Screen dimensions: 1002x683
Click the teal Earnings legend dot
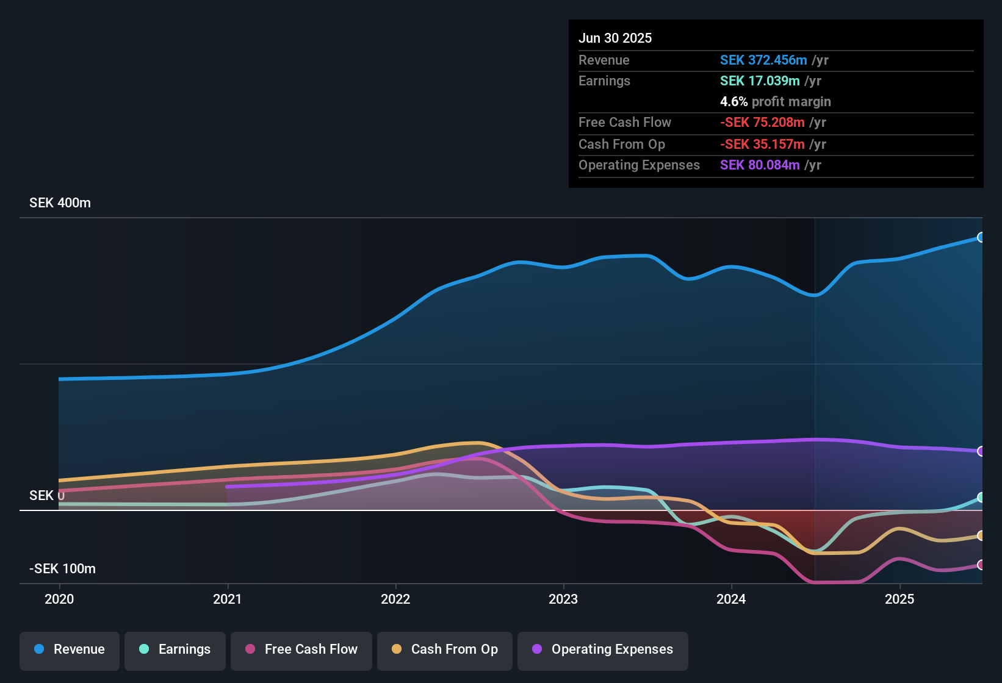tap(144, 649)
